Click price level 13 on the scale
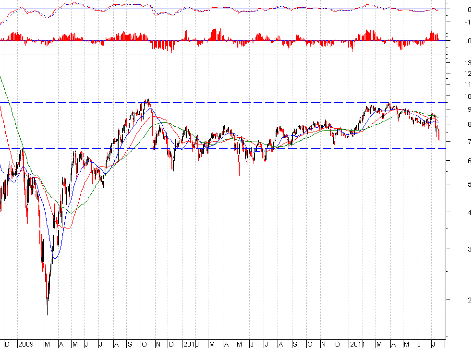The width and height of the screenshot is (473, 348). click(468, 63)
